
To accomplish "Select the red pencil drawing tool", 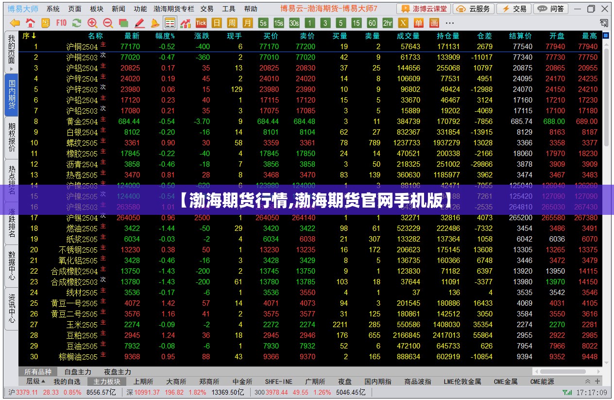I will point(139,23).
